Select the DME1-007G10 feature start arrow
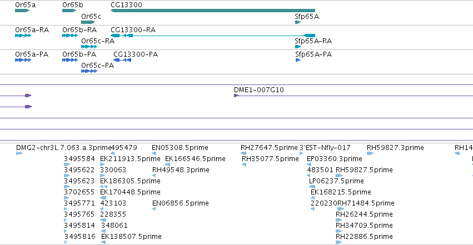Screen dimensions: 473x245 pyautogui.click(x=236, y=96)
